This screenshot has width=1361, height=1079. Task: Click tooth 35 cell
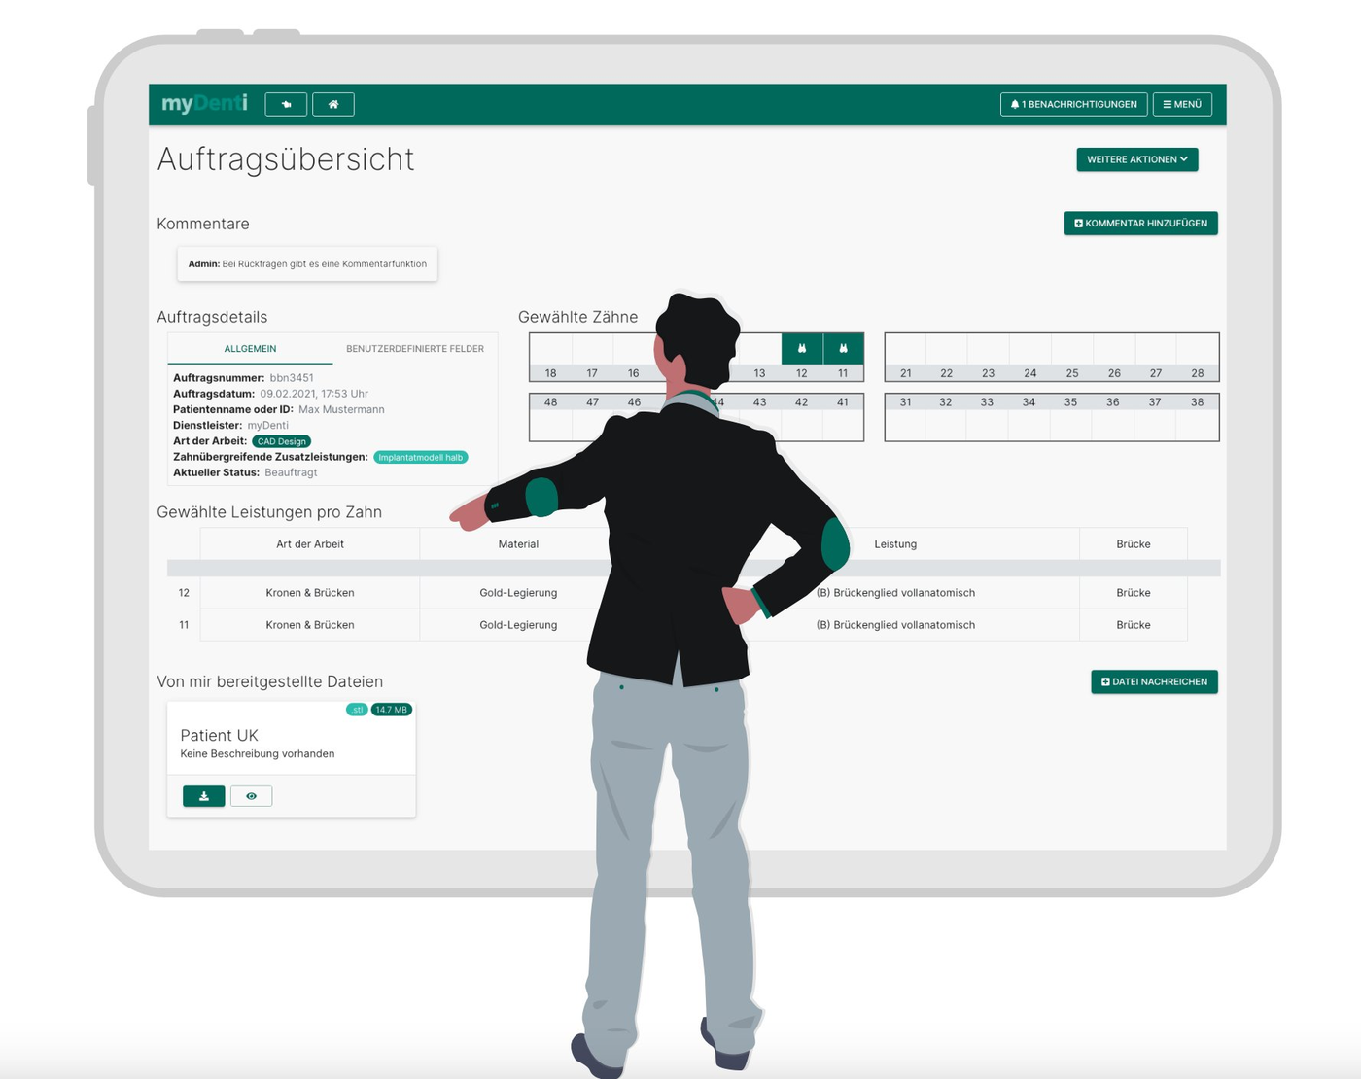coord(1070,417)
